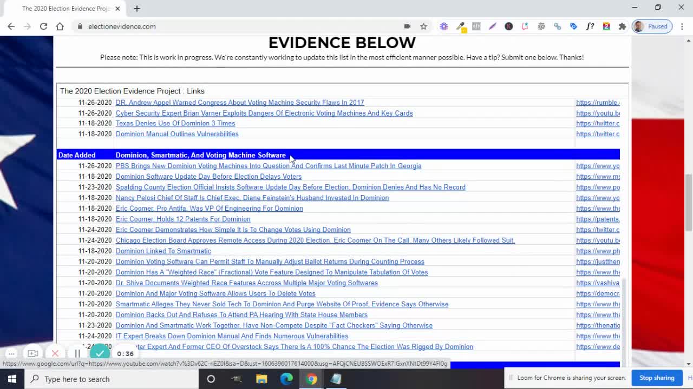This screenshot has height=389, width=693.
Task: Open the purple feather extension icon
Action: pyautogui.click(x=493, y=26)
